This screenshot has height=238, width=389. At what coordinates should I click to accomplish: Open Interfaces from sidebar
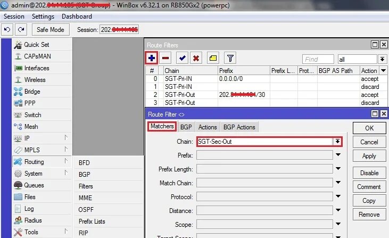42,68
